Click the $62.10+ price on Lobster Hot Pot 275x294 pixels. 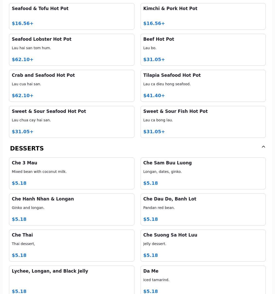tap(22, 60)
